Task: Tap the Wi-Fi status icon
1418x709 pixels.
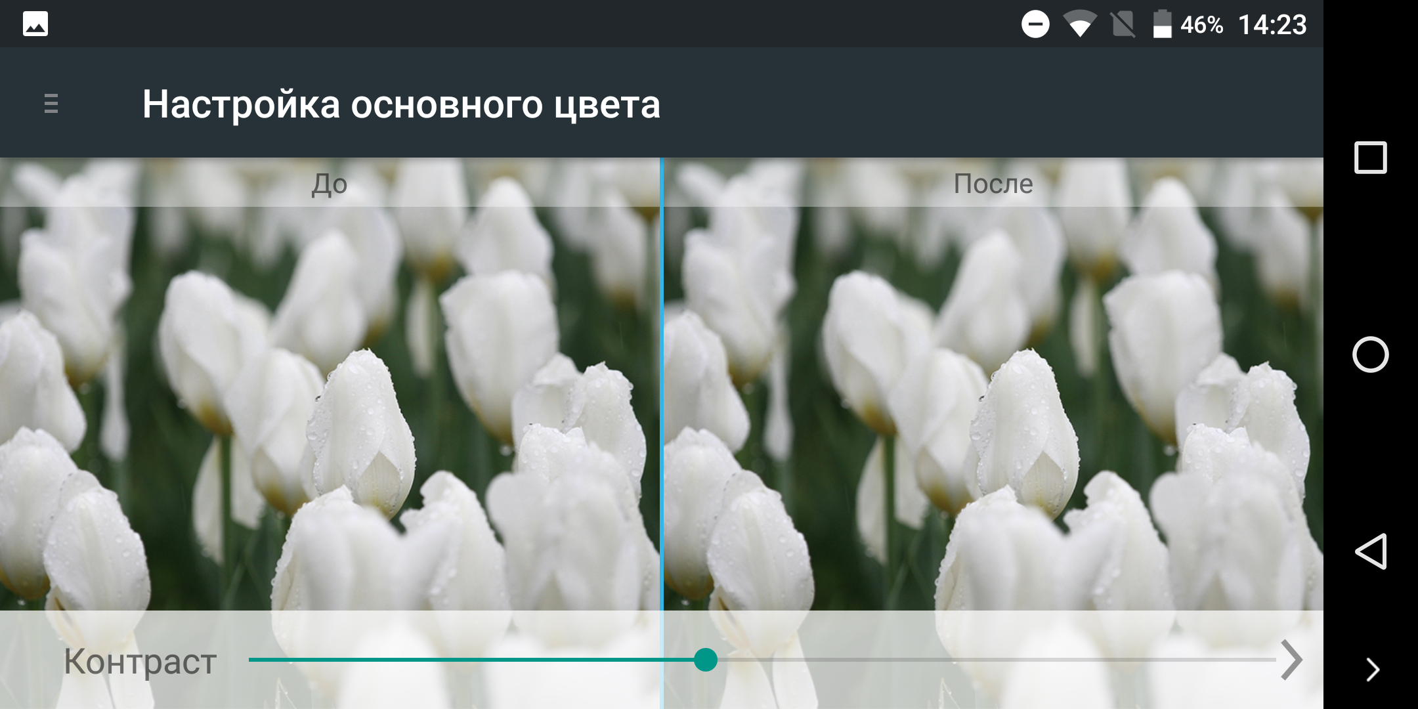Action: [x=1080, y=25]
